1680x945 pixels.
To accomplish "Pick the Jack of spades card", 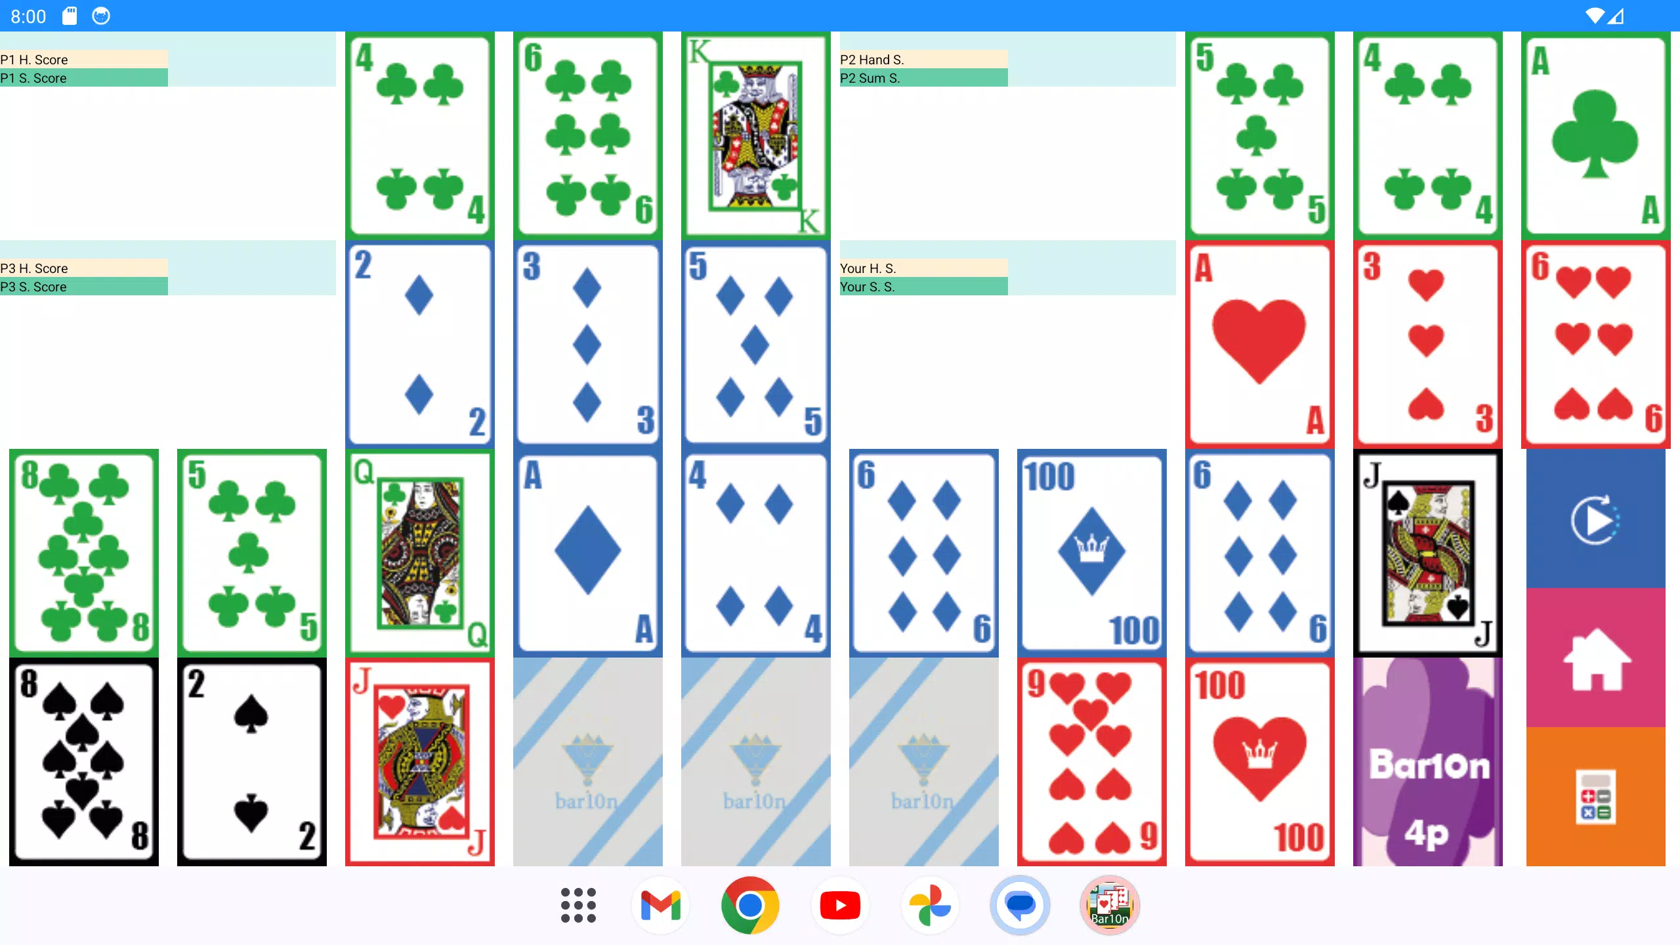I will [1427, 553].
